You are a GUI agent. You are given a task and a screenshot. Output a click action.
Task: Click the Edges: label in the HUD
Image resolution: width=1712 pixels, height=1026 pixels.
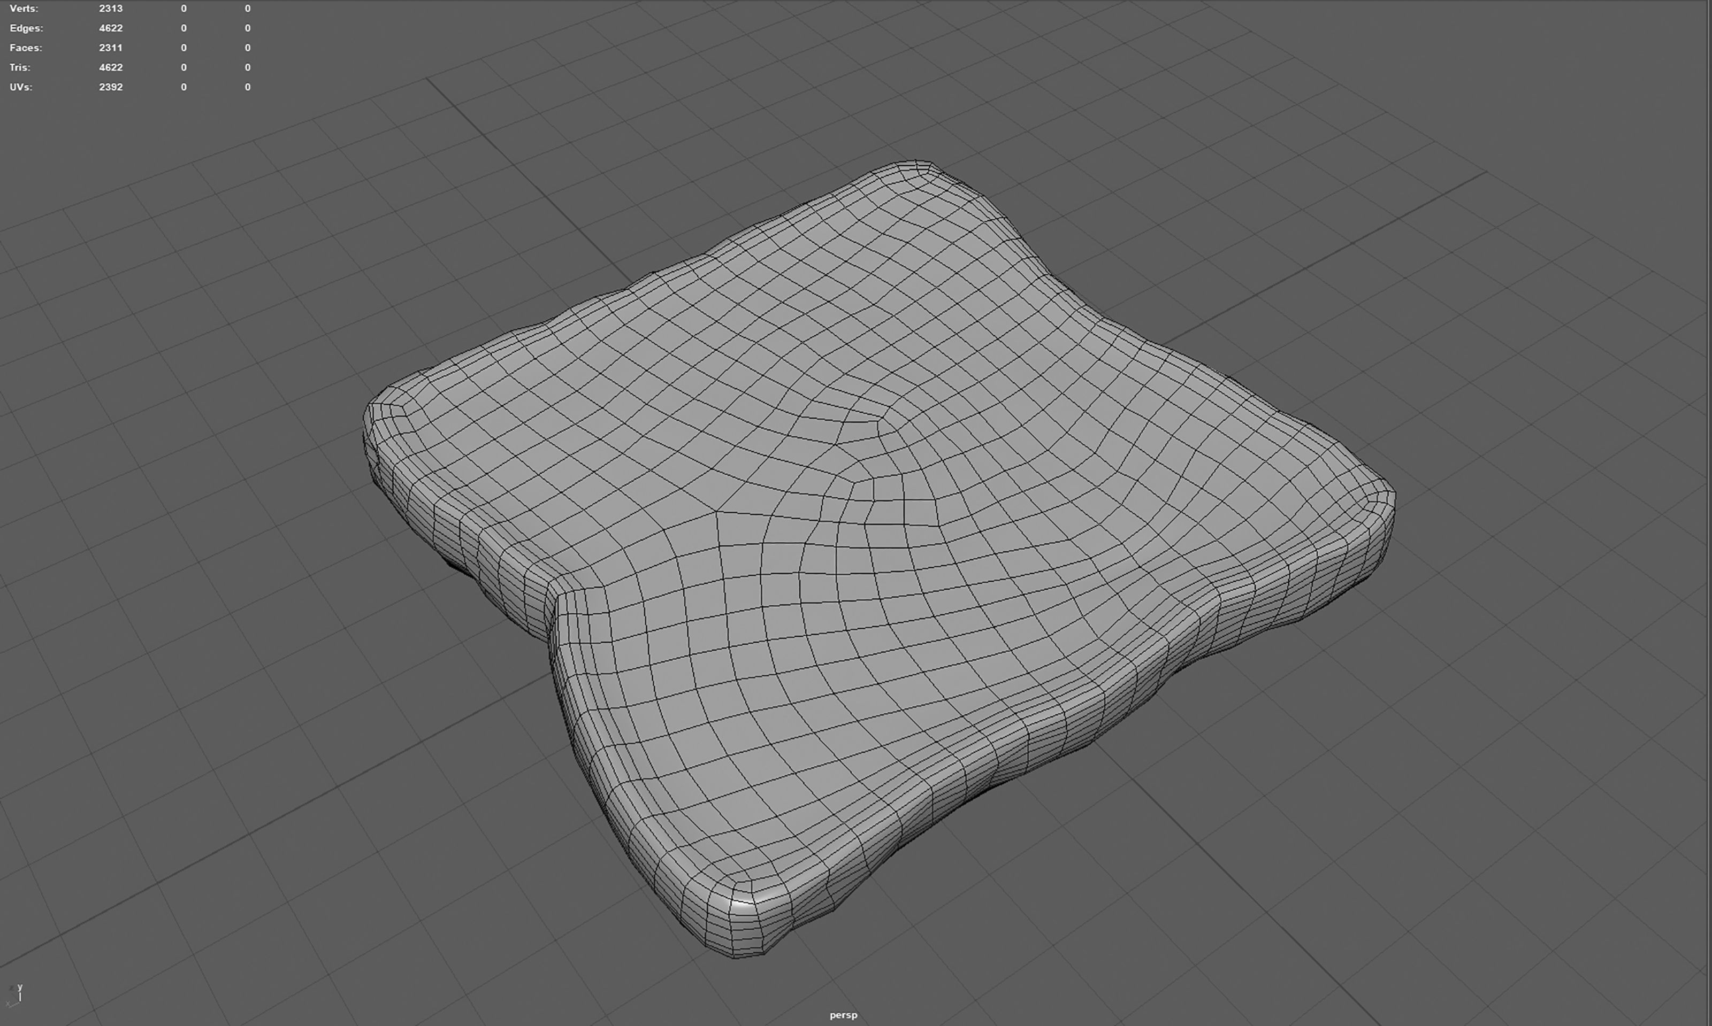pos(26,28)
